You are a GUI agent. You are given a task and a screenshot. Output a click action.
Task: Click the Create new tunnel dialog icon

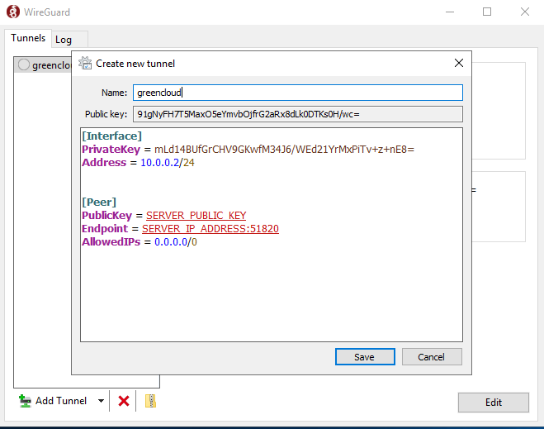tap(85, 63)
